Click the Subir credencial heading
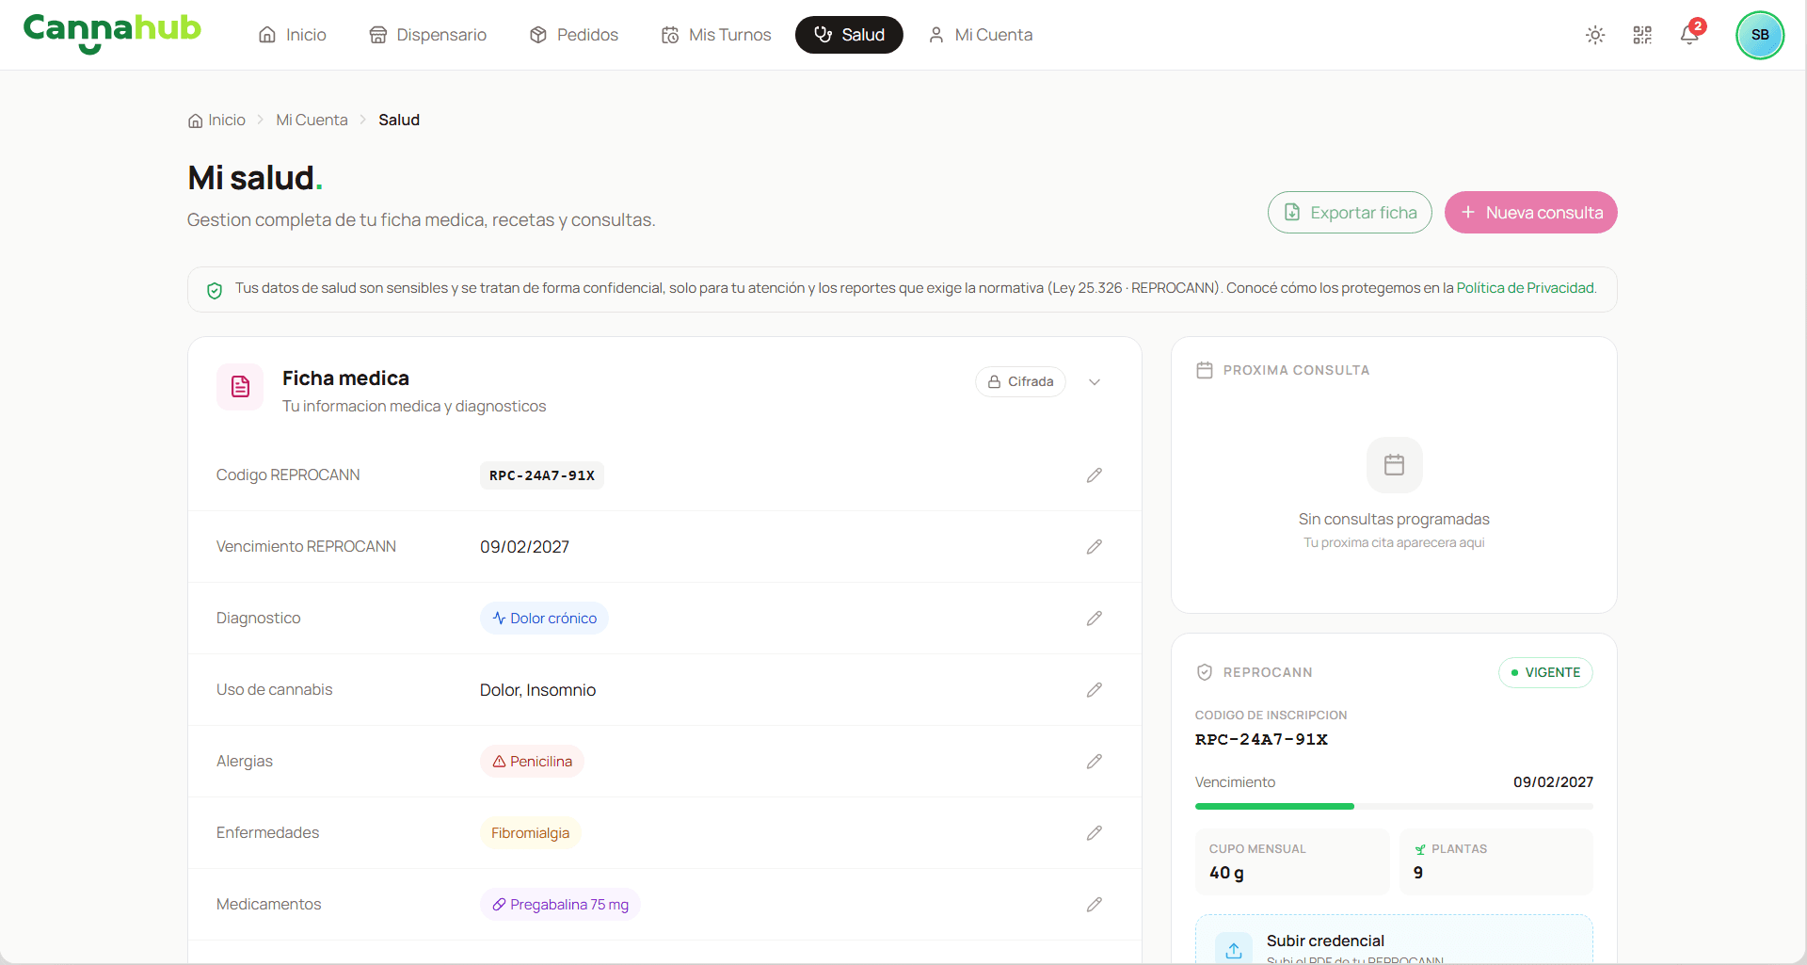Screen dimensions: 1807x965 pyautogui.click(x=1325, y=941)
